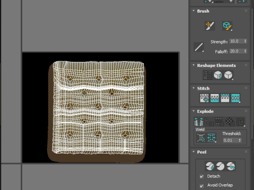Click the Threshold spinner arrows
The height and width of the screenshot is (190, 254).
240,140
